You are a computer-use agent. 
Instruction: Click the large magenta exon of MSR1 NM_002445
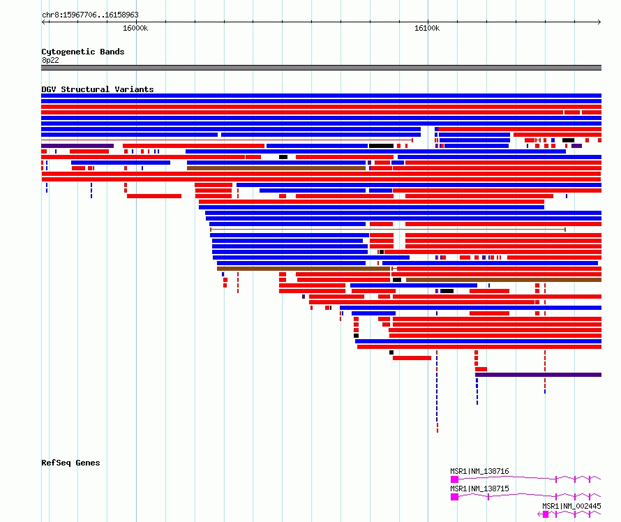point(546,514)
